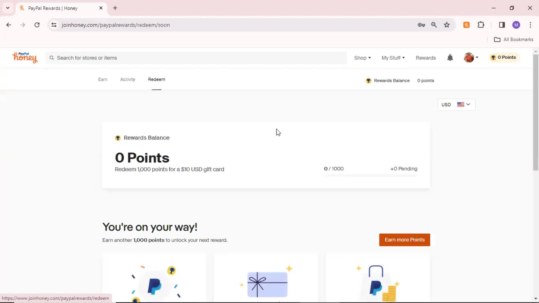This screenshot has width=539, height=303.
Task: Expand the My Stuff dropdown menu
Action: pyautogui.click(x=393, y=58)
